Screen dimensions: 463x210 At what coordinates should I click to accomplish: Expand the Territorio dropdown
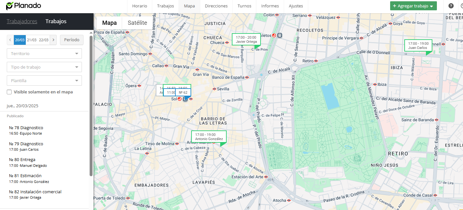44,53
